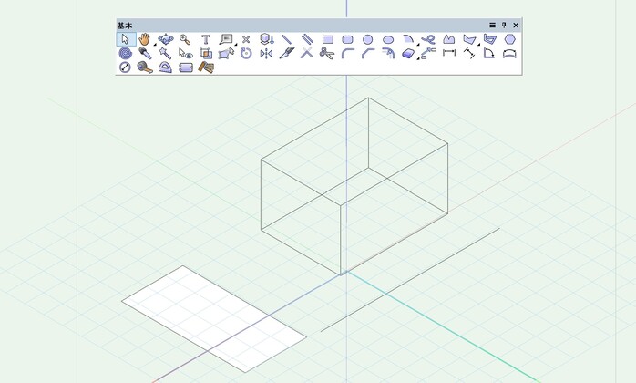Choose the Arc Length Dimension tool
The width and height of the screenshot is (636, 383).
tap(509, 54)
